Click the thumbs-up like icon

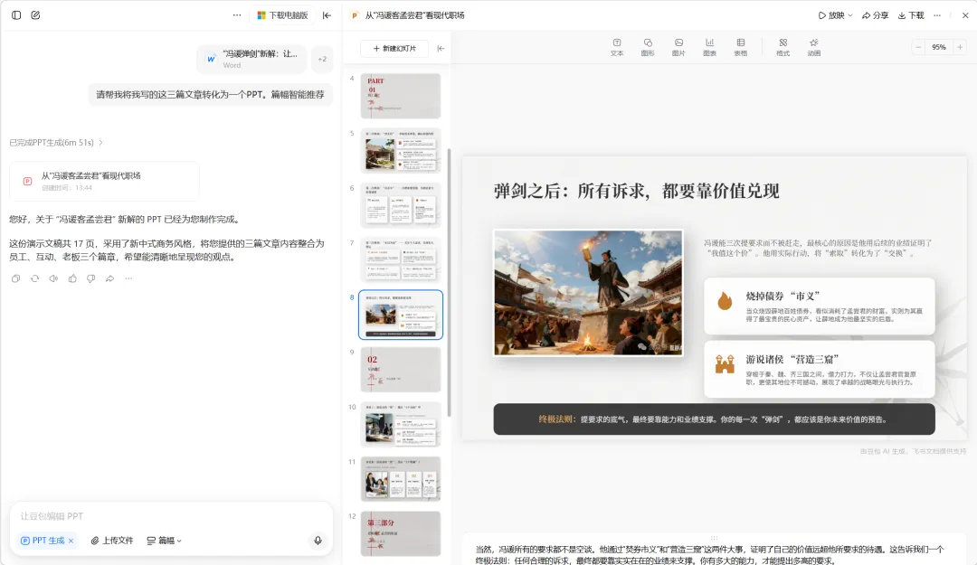[72, 278]
